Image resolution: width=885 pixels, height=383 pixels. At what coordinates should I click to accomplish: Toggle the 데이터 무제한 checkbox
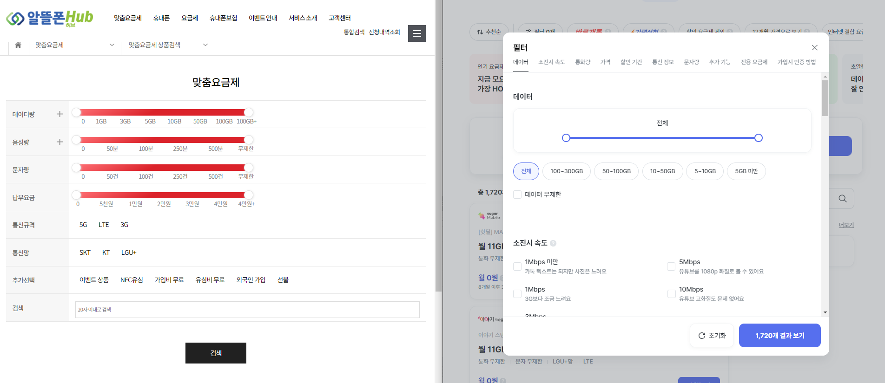pyautogui.click(x=517, y=195)
